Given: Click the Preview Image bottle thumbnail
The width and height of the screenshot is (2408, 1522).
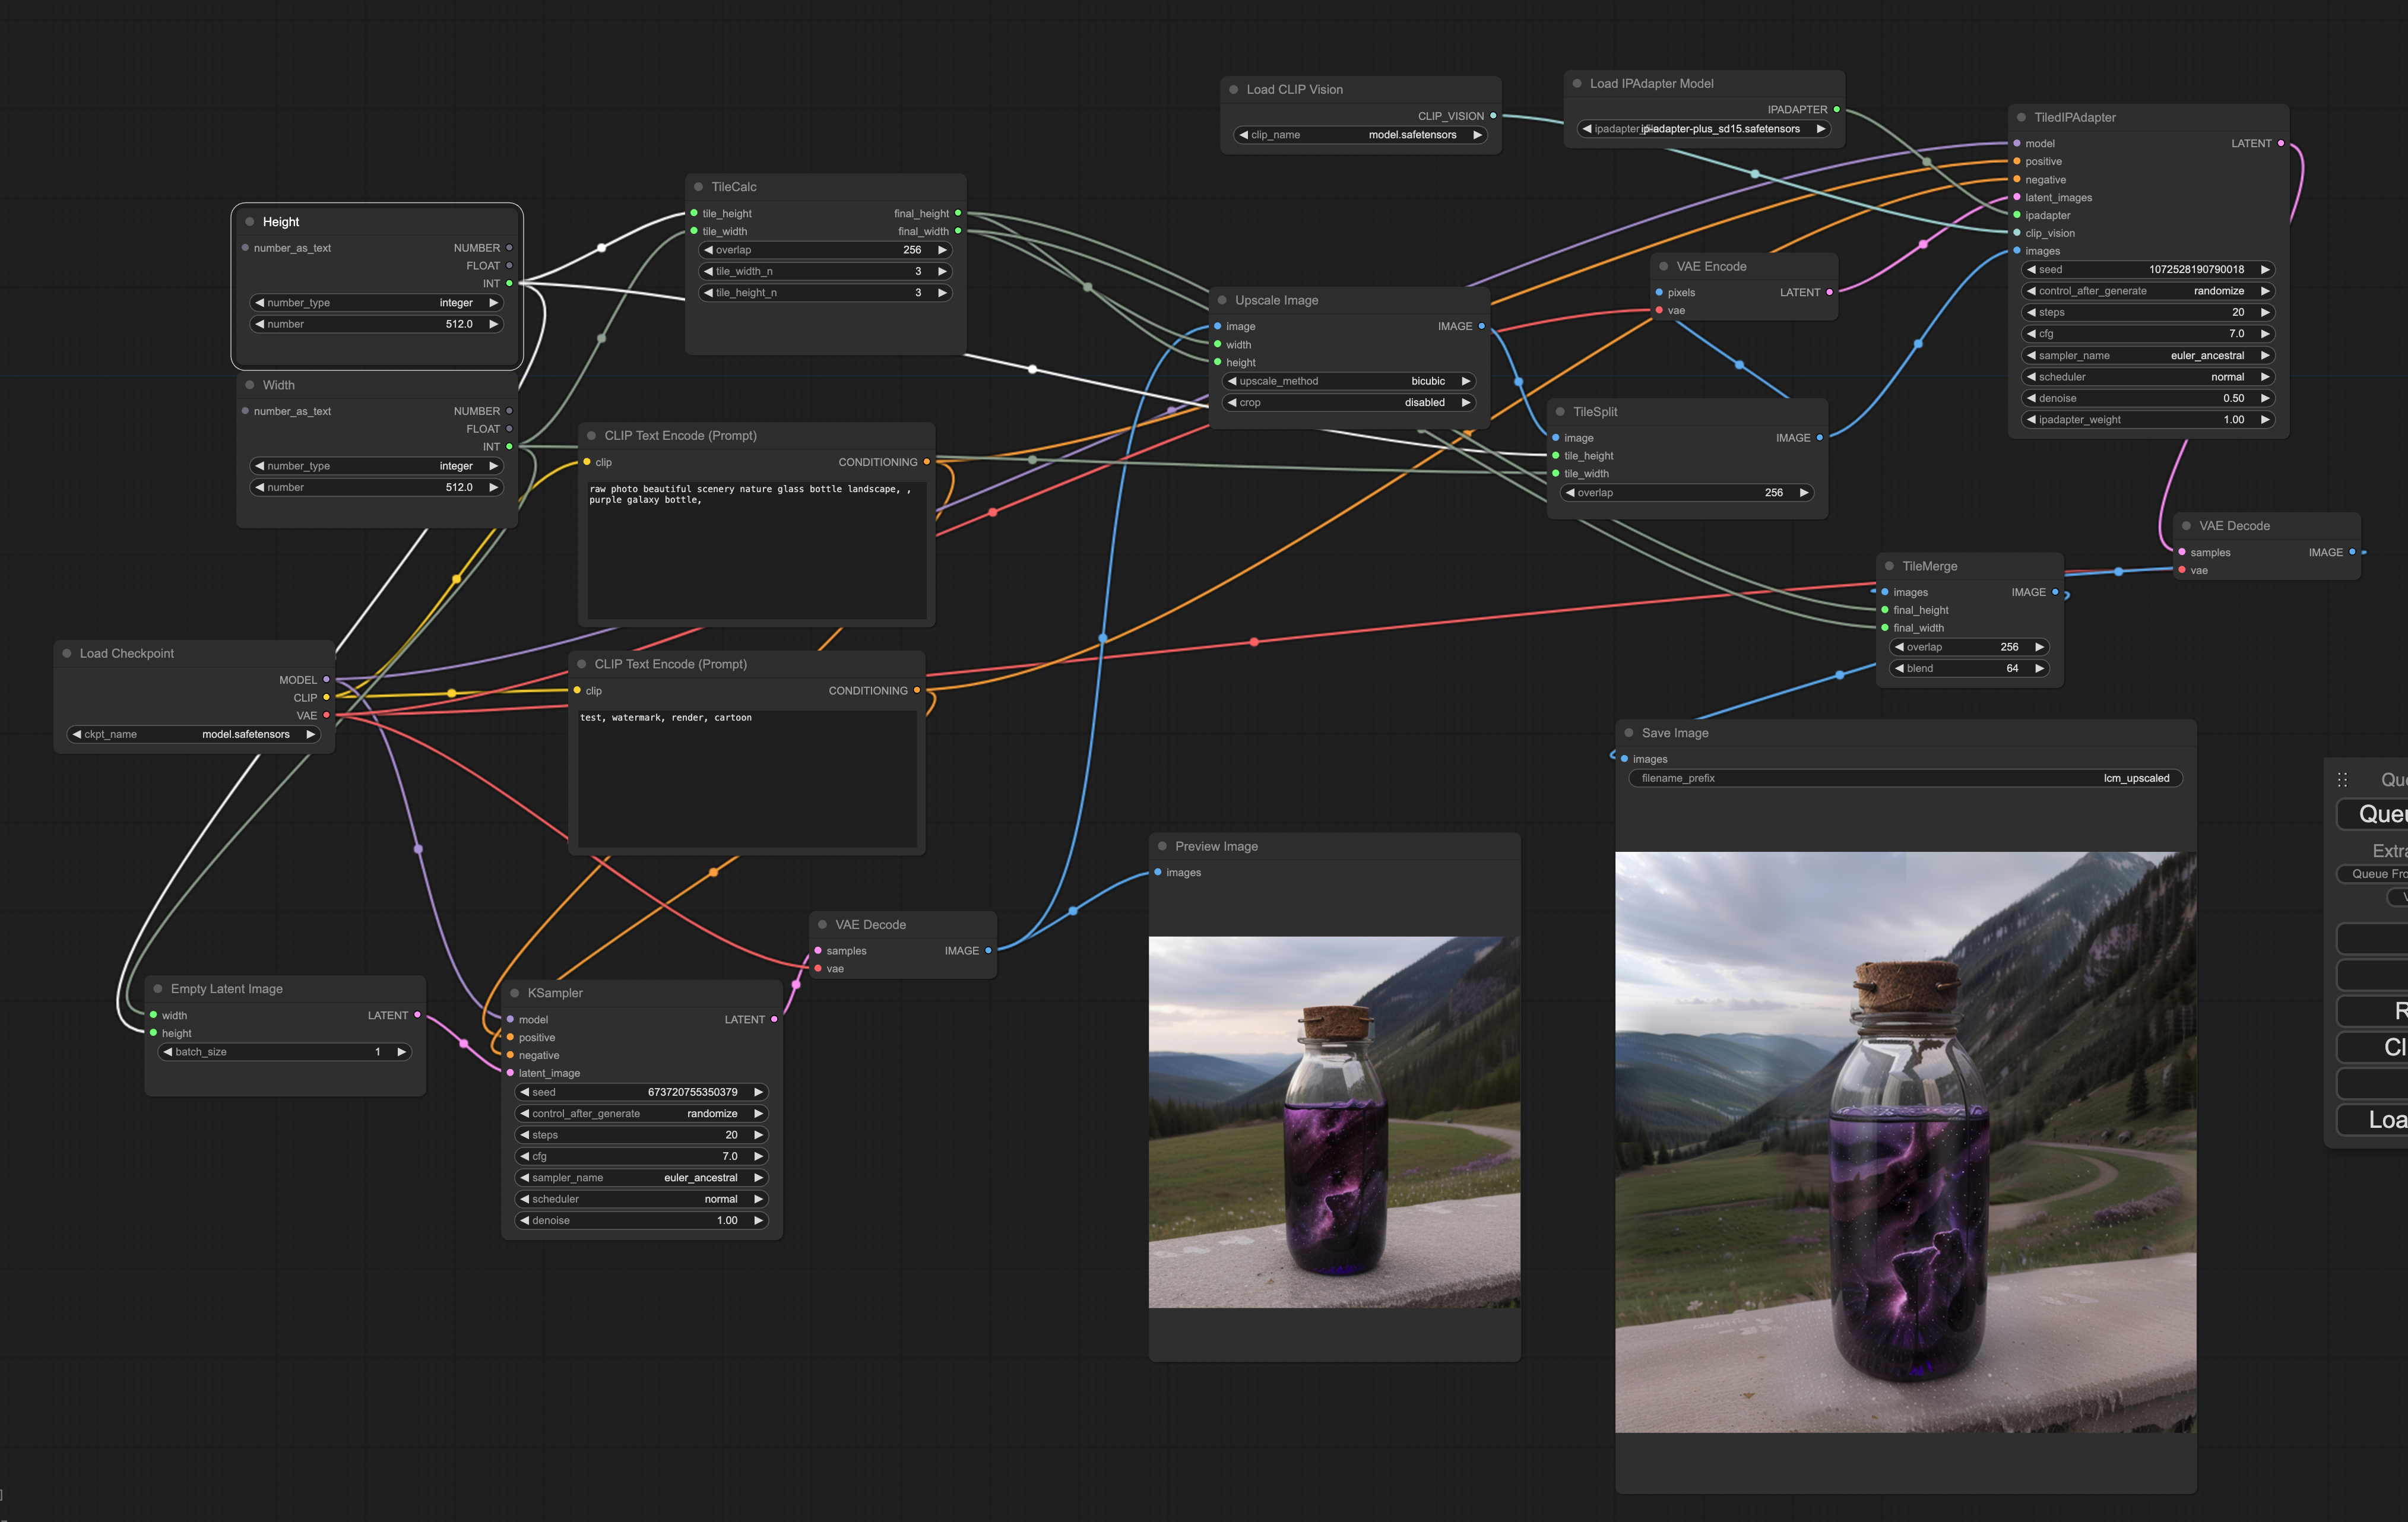Looking at the screenshot, I should click(x=1334, y=1122).
